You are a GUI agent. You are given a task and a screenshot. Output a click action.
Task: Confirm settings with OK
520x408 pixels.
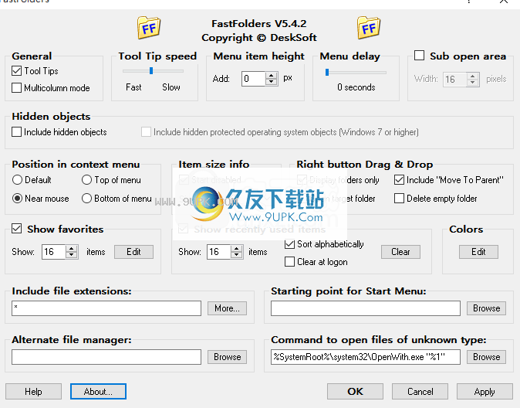(355, 392)
